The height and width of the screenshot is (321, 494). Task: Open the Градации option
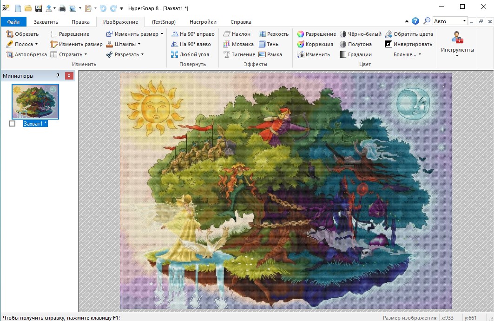(x=356, y=54)
